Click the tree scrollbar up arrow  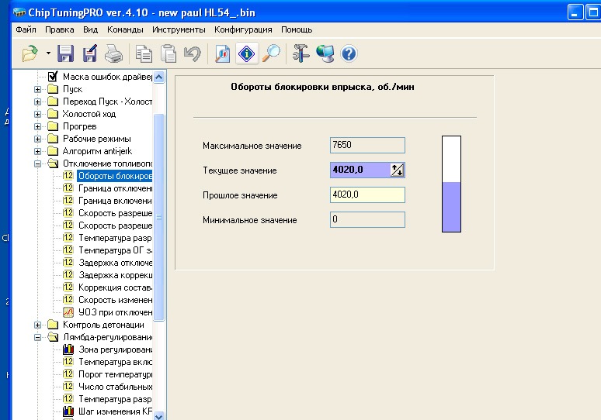pos(159,77)
